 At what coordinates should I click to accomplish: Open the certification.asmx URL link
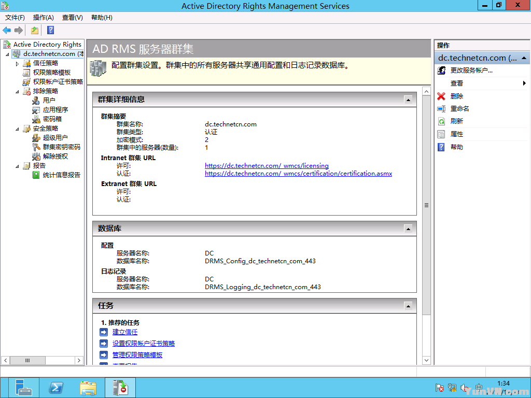[x=298, y=174]
